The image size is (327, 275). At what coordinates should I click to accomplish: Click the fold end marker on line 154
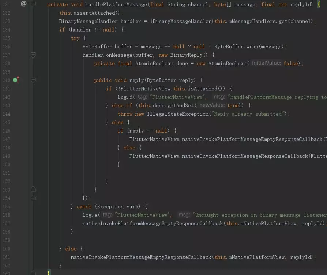click(x=33, y=198)
